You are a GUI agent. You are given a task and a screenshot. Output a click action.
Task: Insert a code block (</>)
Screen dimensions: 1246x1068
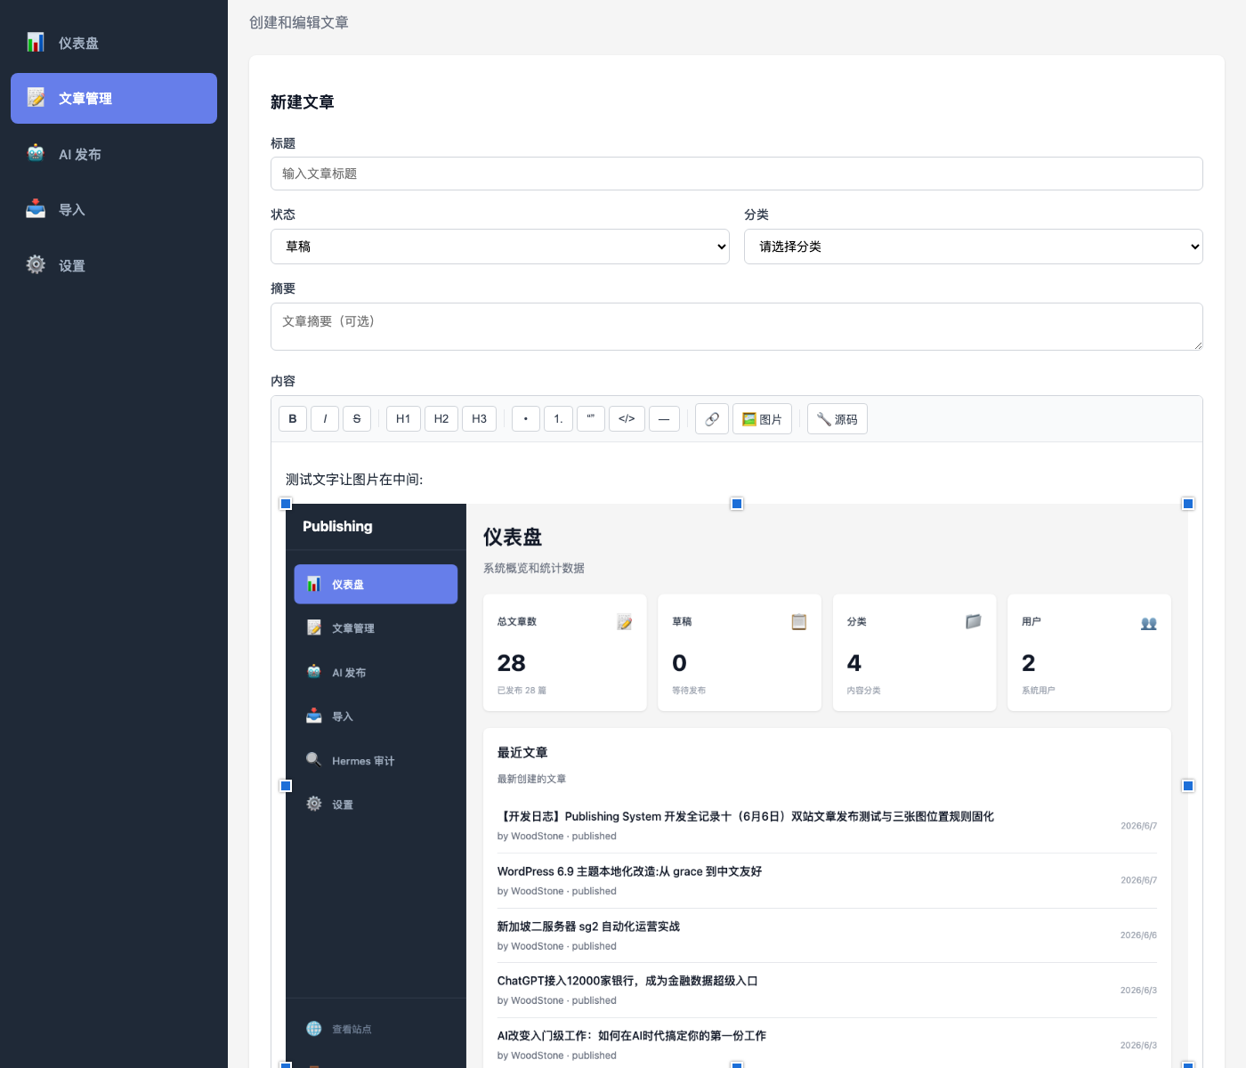[x=627, y=419]
